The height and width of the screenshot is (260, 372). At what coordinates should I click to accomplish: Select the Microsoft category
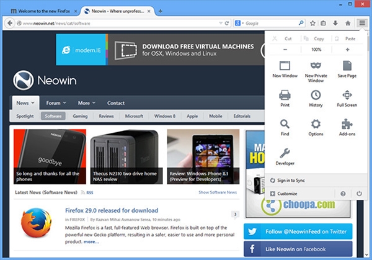pos(134,116)
